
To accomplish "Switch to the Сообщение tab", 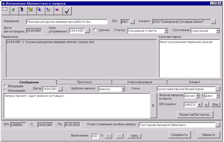I will 29,82.
